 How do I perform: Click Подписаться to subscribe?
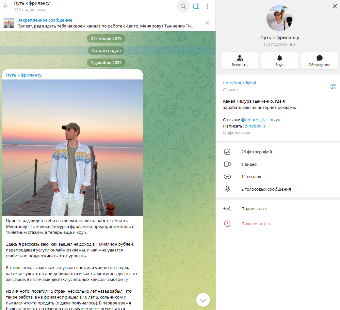point(278,209)
